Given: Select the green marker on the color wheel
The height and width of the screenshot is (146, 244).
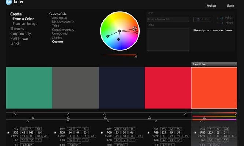Looking at the screenshot, I should (107, 36).
